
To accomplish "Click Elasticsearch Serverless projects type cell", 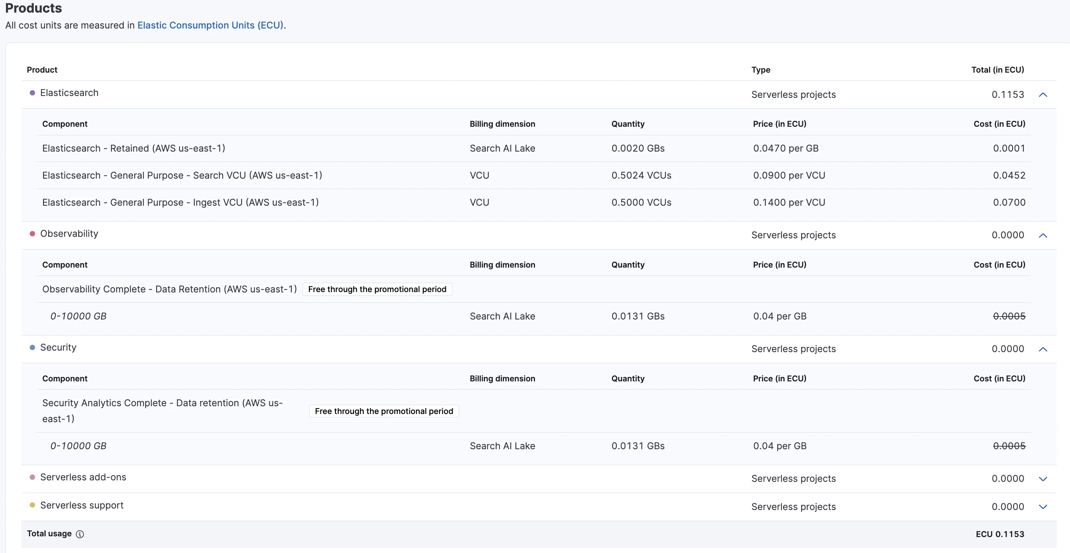I will pyautogui.click(x=793, y=95).
